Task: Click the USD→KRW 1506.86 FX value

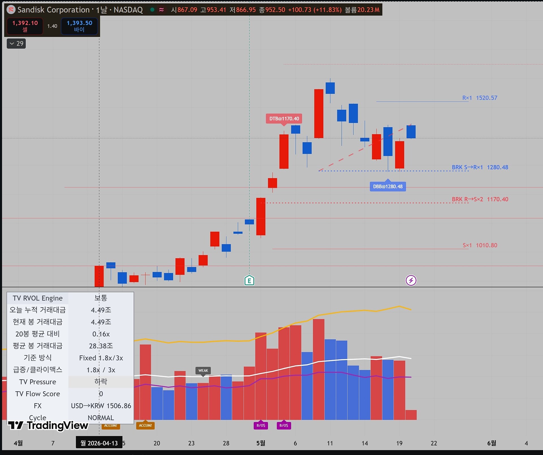Action: click(x=101, y=406)
